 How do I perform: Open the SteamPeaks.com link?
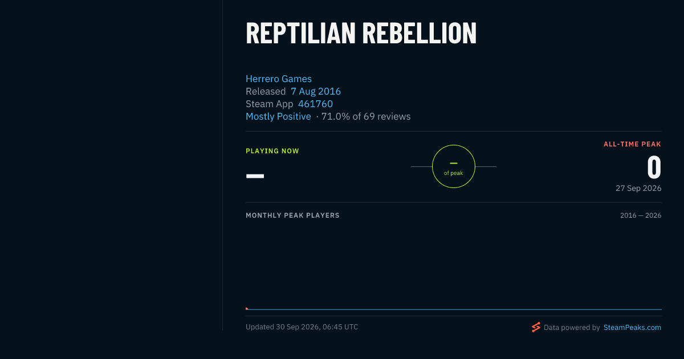632,328
